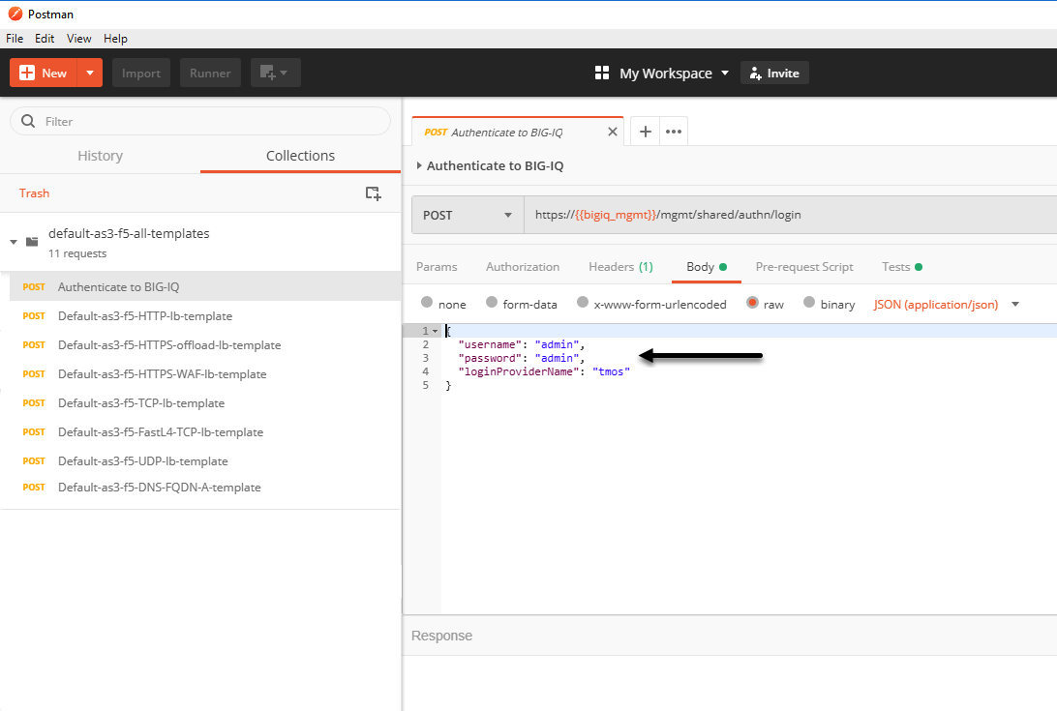Screen dimensions: 1057x711
Task: Open the POST method dropdown
Action: click(468, 215)
